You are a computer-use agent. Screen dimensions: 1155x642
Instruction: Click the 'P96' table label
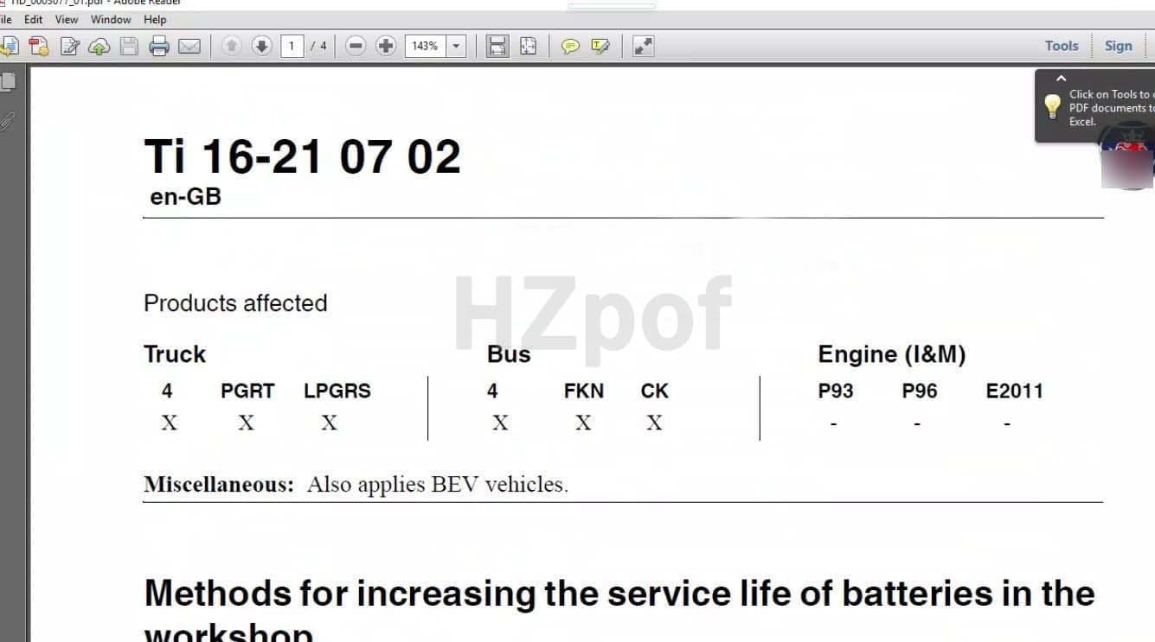[920, 391]
